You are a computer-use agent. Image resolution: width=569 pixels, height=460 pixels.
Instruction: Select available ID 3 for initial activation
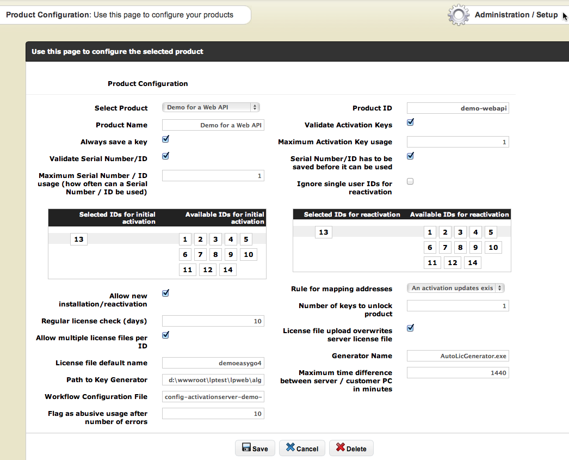(x=215, y=240)
